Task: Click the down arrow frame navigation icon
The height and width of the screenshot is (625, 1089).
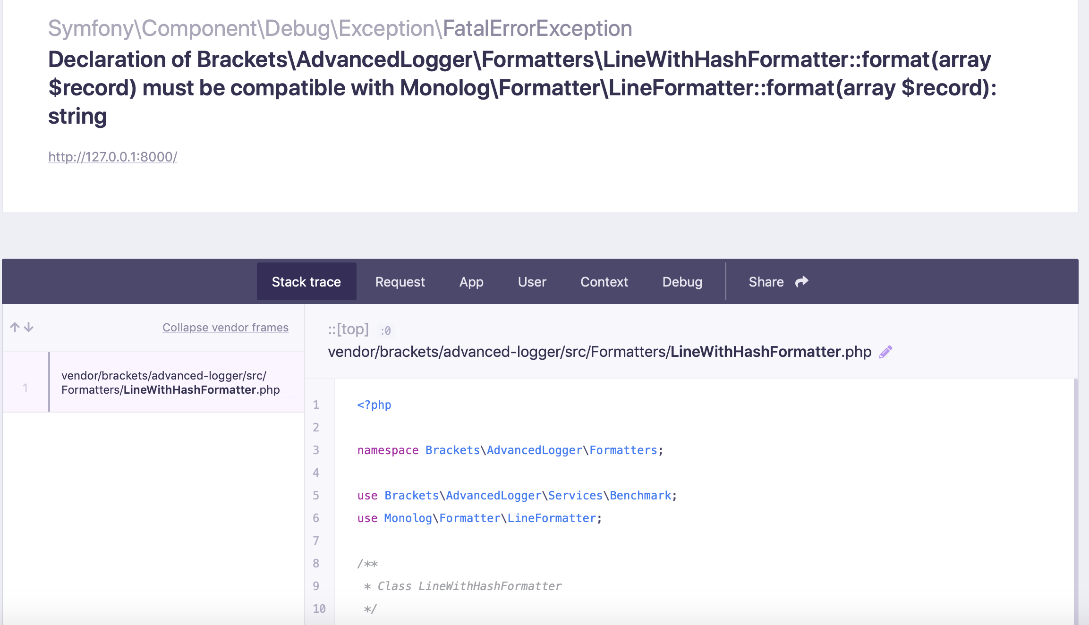Action: 29,327
